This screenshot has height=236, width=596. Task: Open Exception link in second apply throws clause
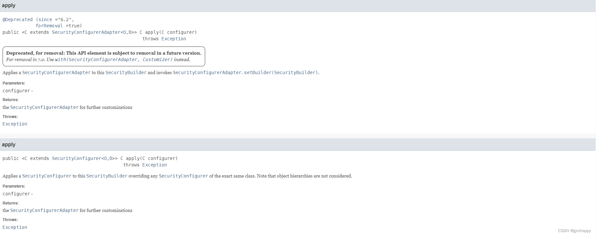pyautogui.click(x=154, y=165)
